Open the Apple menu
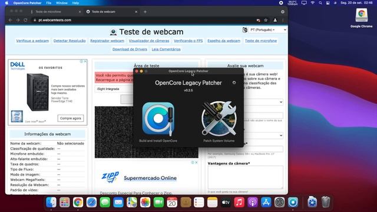 click(6, 3)
